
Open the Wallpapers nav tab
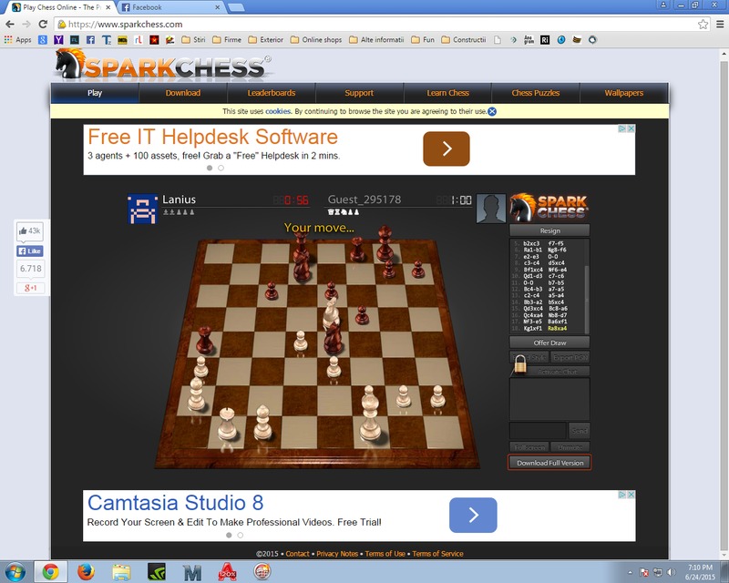tap(624, 93)
